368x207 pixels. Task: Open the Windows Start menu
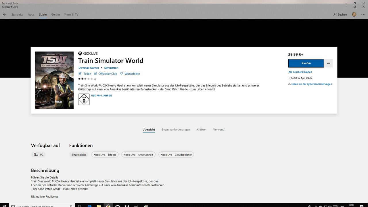coord(5,206)
